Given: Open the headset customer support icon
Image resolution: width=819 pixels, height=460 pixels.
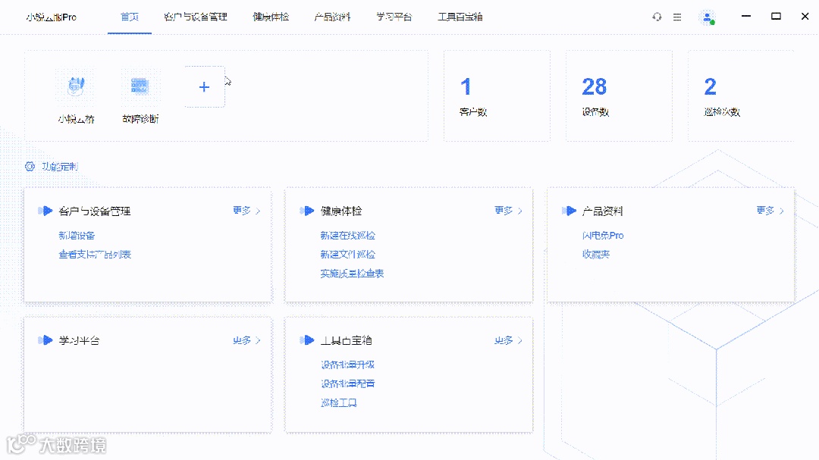Looking at the screenshot, I should (x=657, y=16).
